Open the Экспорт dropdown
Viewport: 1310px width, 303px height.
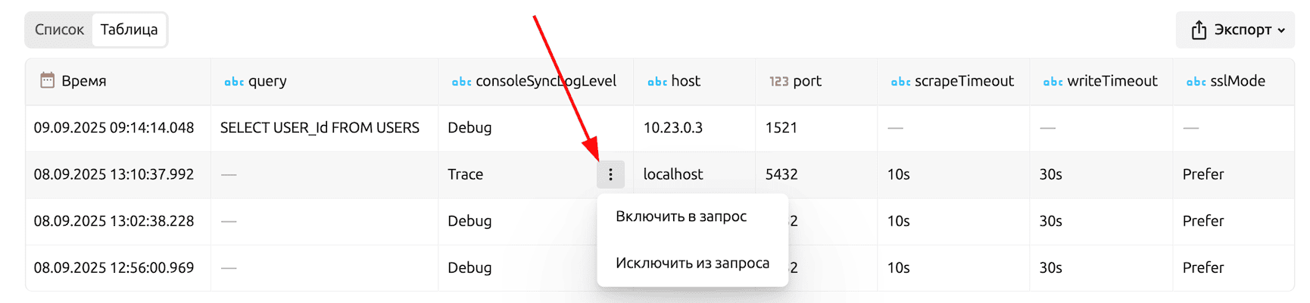click(1242, 30)
